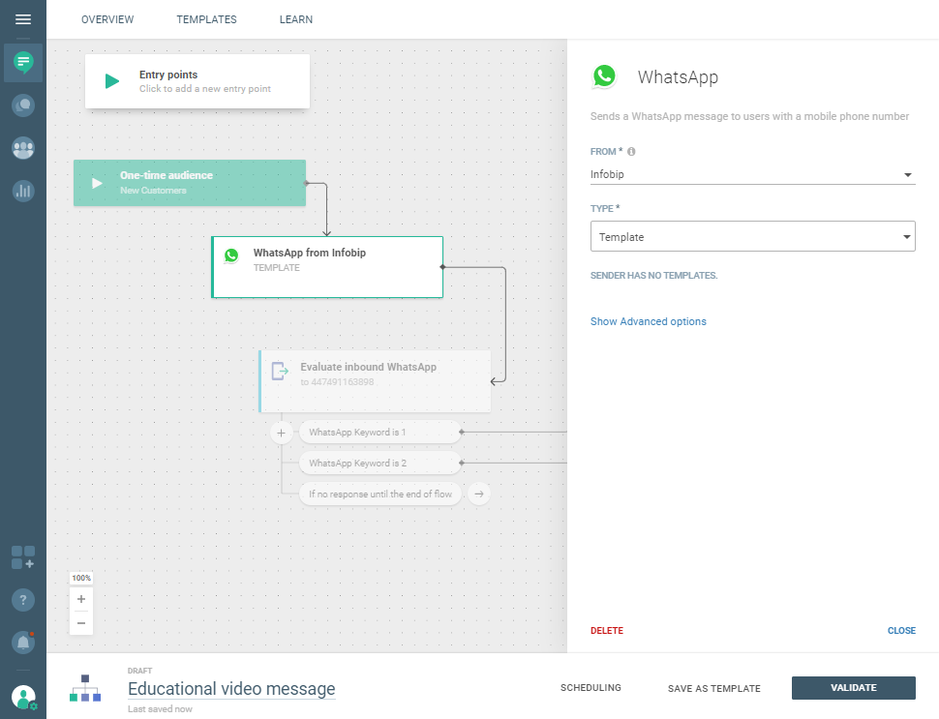Open the hamburger navigation menu
Screen dimensions: 939x719
tap(23, 19)
